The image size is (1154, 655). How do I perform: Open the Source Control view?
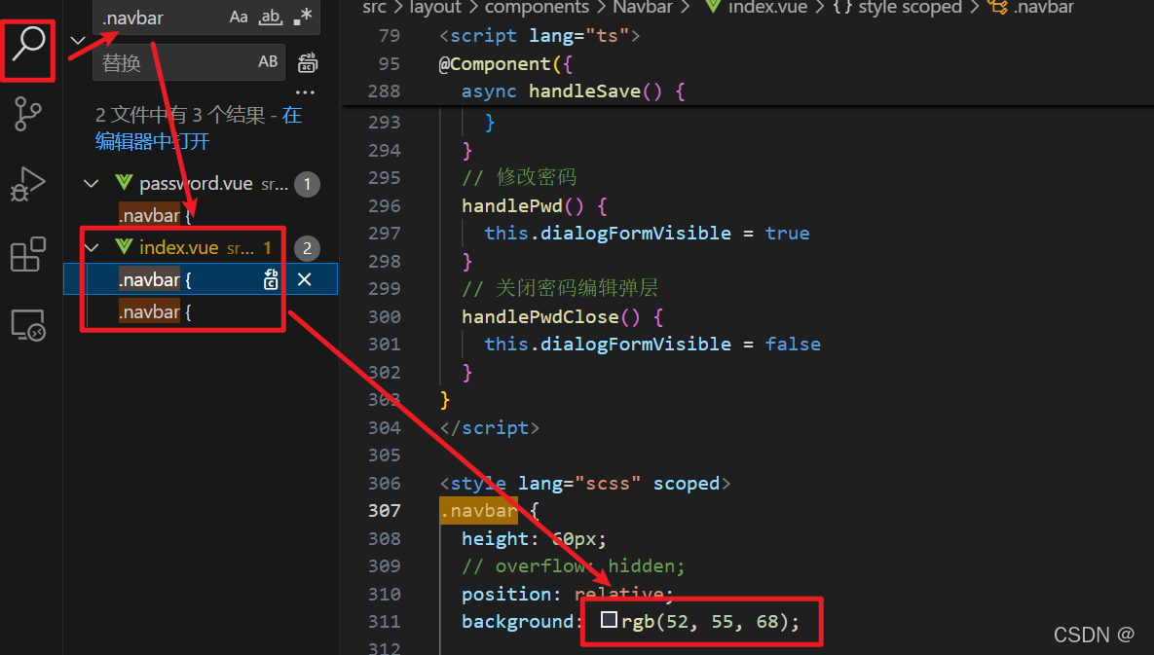pos(28,115)
